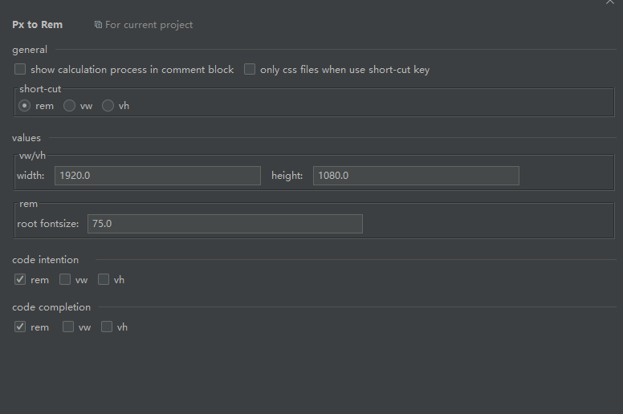Viewport: 623px width, 414px height.
Task: Pick the vh short-cut radio option
Action: [x=108, y=106]
